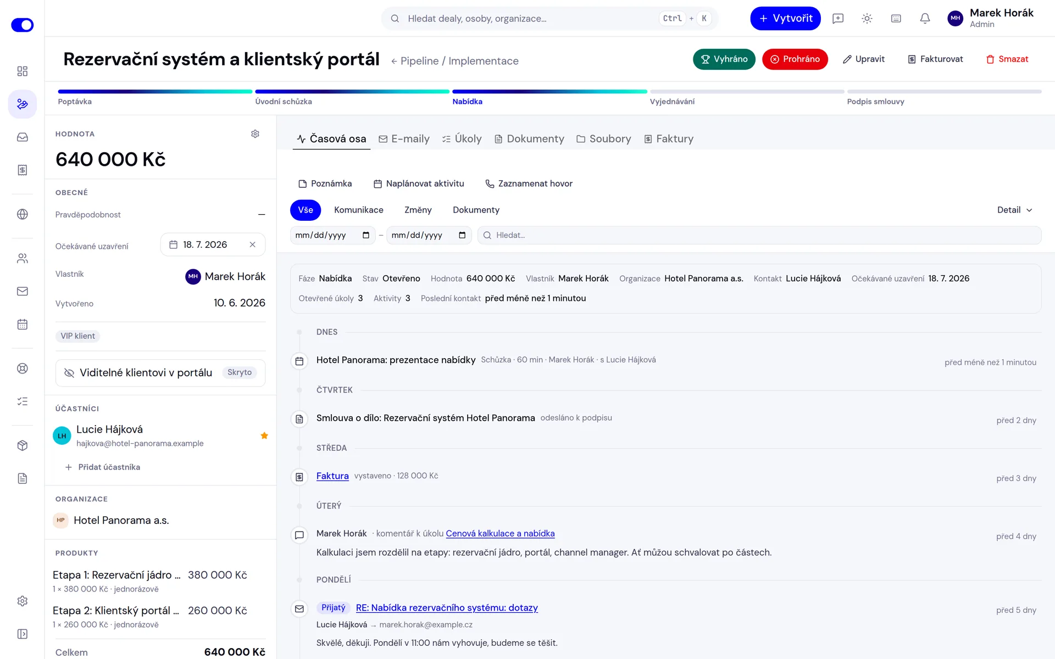Open the documents sidebar icon
The height and width of the screenshot is (659, 1055).
[x=22, y=478]
